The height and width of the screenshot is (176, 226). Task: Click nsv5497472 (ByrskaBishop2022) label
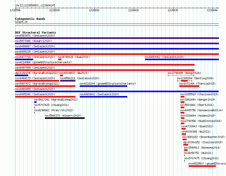tap(37, 84)
